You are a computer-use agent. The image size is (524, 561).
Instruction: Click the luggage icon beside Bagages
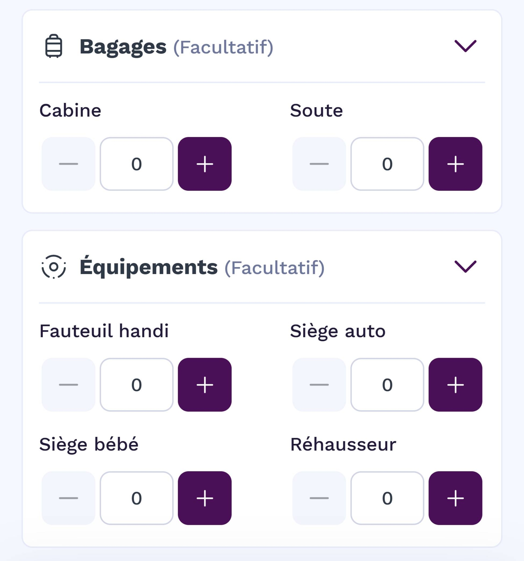(x=54, y=46)
